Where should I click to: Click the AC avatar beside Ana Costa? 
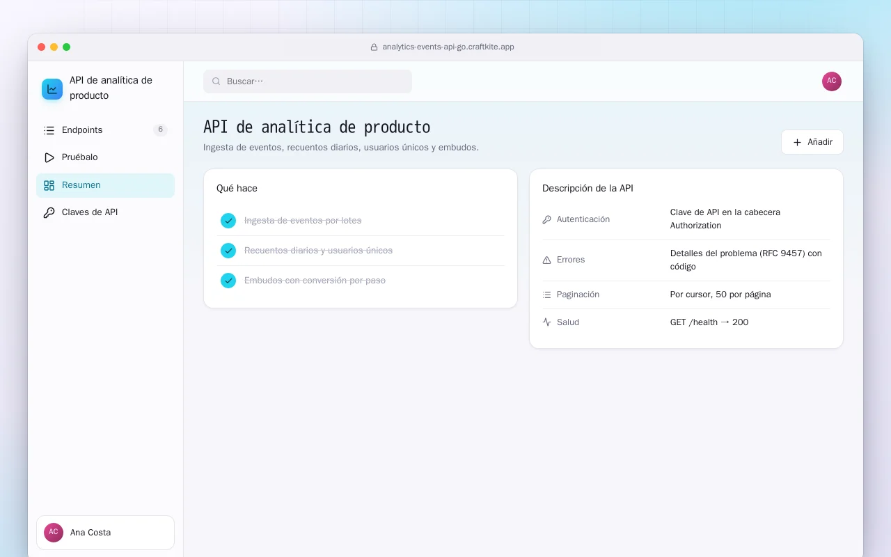click(54, 533)
